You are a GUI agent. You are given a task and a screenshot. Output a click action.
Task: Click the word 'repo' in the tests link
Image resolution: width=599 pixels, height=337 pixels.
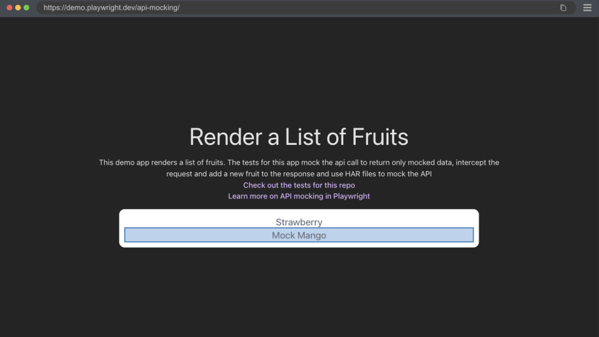tap(347, 185)
